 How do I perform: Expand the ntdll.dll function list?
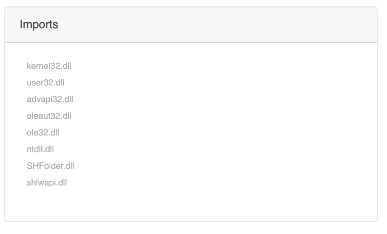pyautogui.click(x=40, y=149)
